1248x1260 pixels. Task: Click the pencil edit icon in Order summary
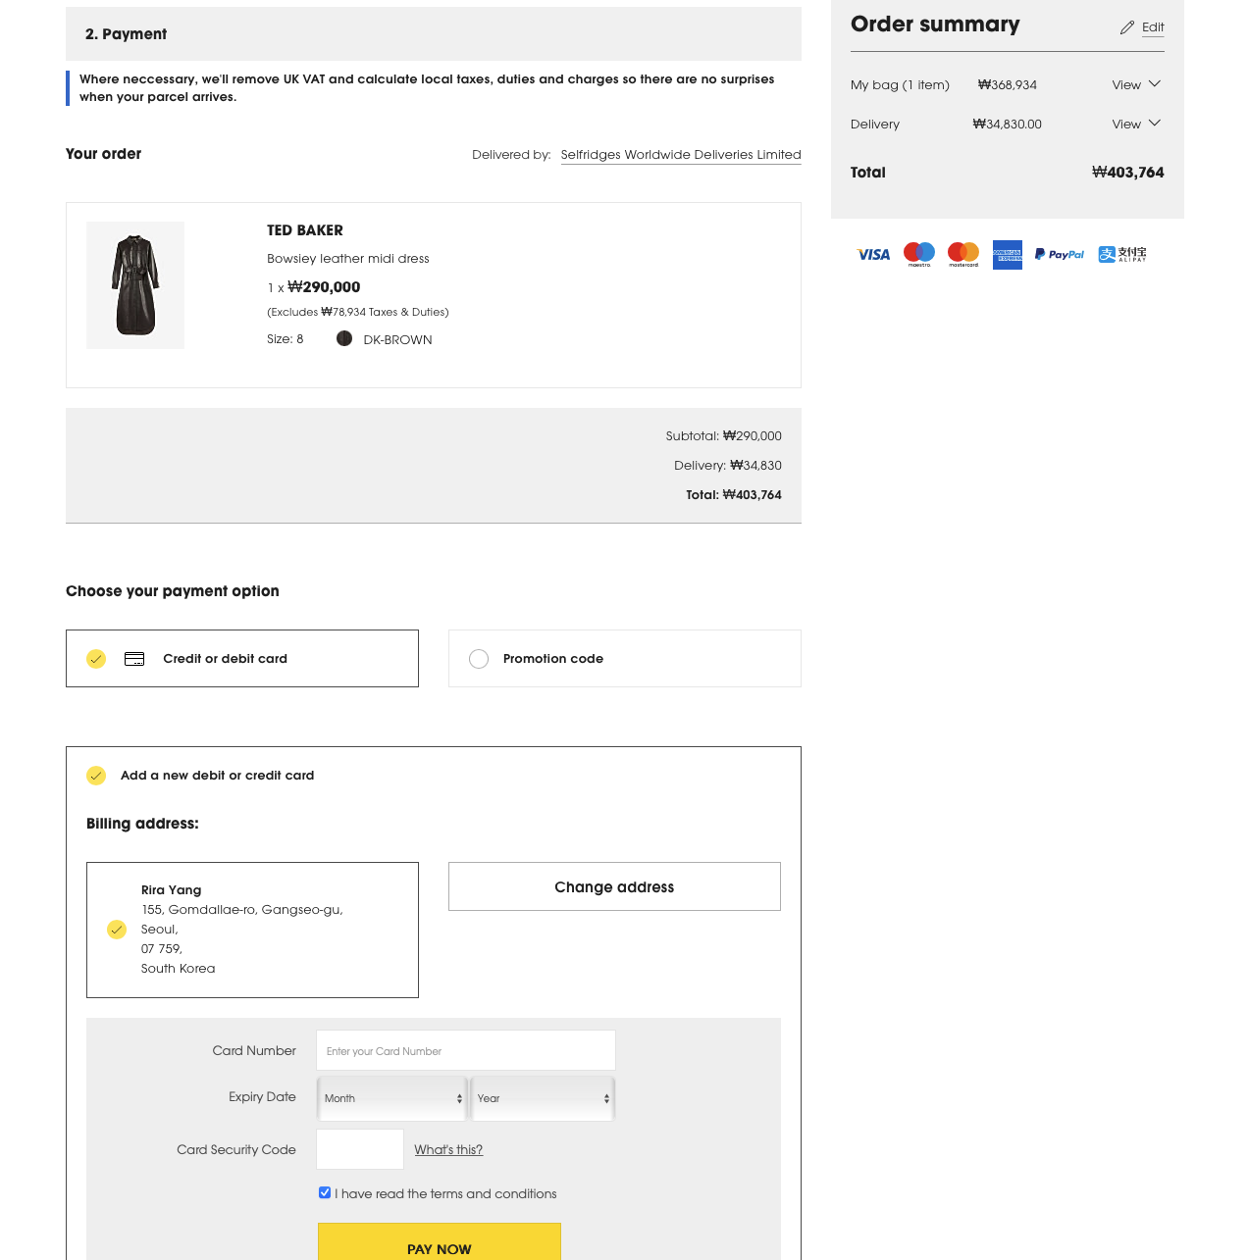1127,27
